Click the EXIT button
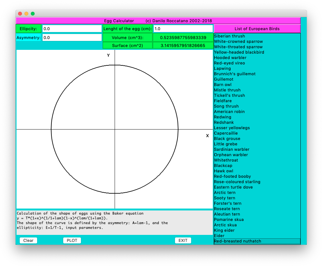 [183, 240]
